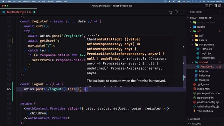Open the Selection menu
This screenshot has width=224, height=126.
[x=26, y=1]
